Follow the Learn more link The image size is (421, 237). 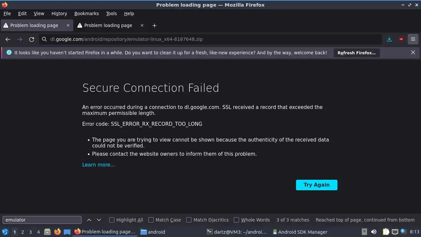point(99,165)
